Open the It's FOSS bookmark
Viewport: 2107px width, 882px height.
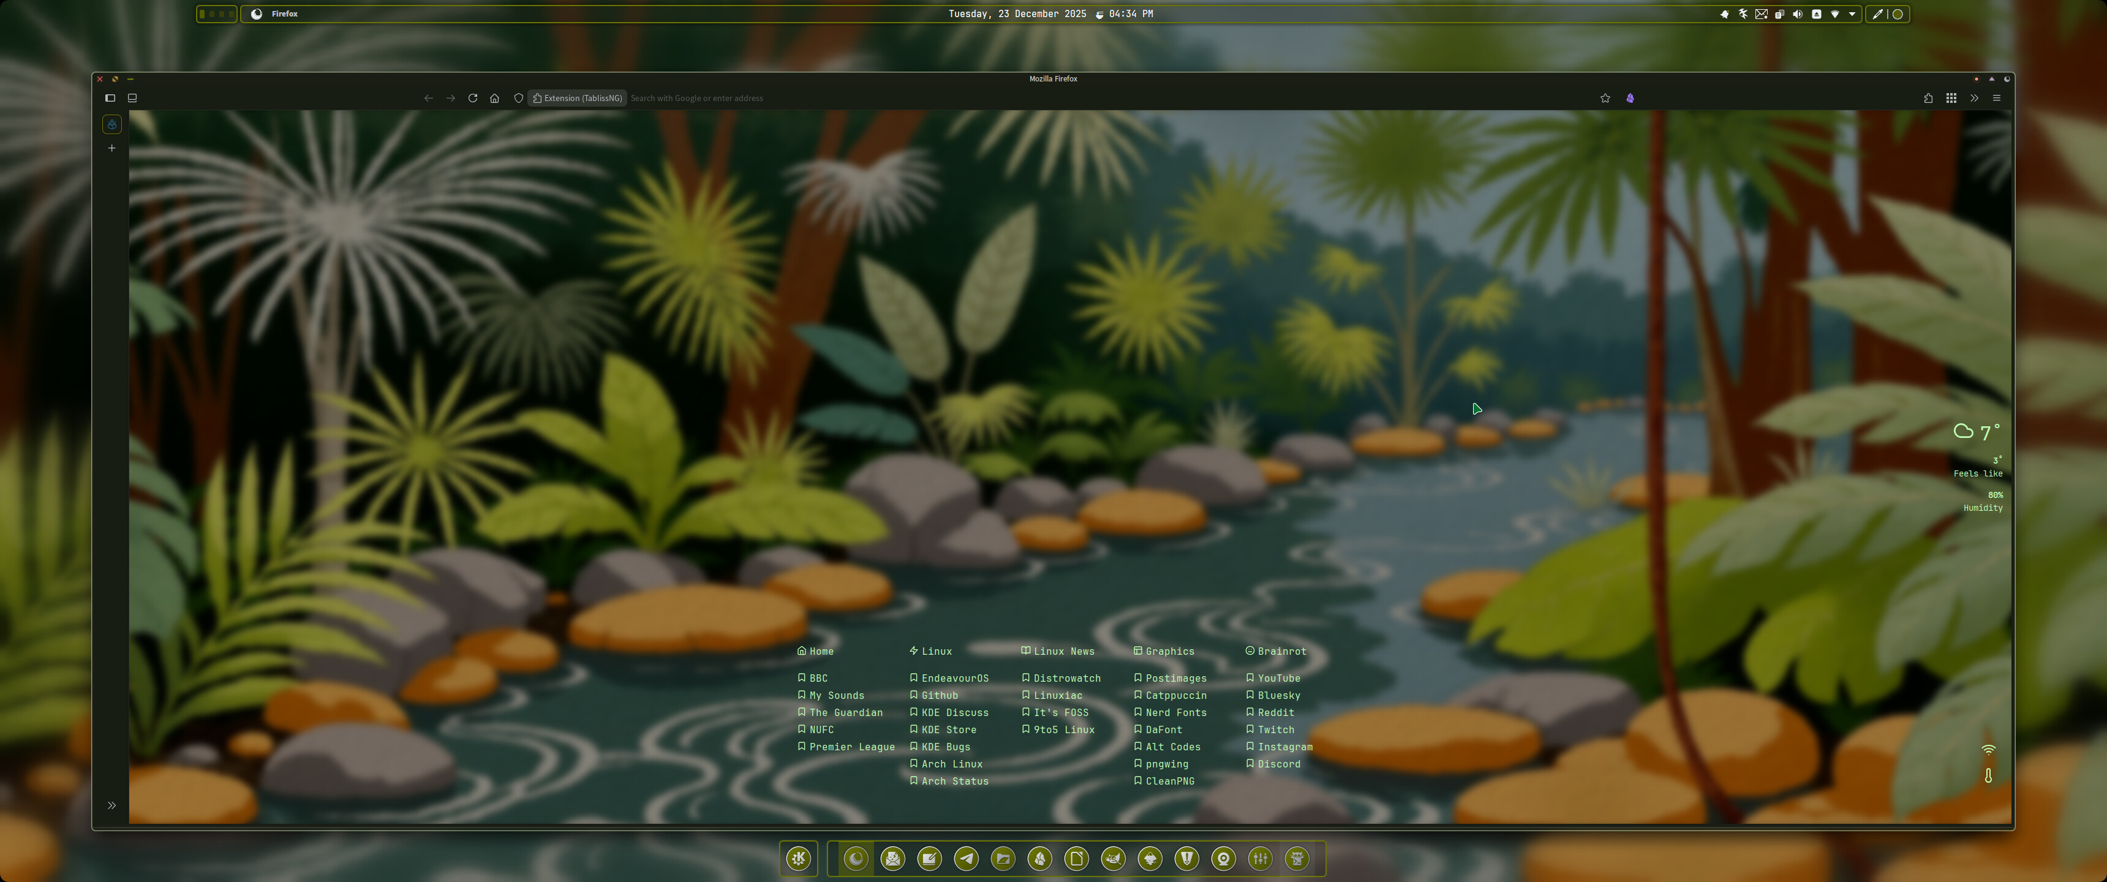[x=1055, y=712]
